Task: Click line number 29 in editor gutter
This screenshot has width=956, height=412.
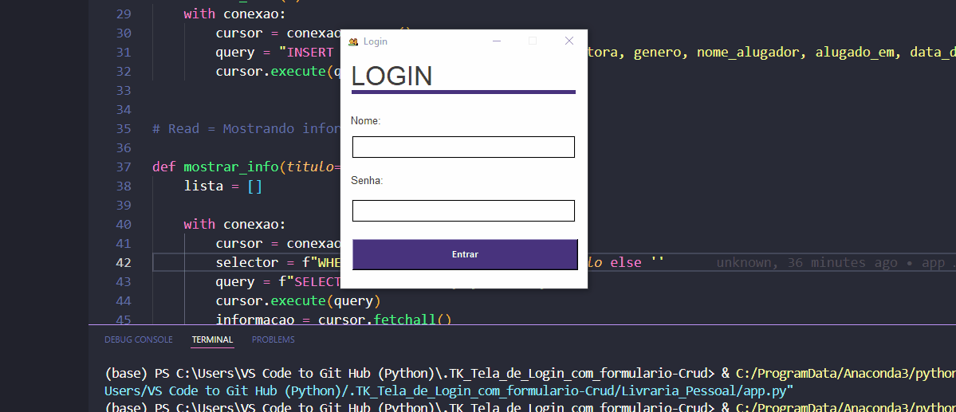Action: coord(124,14)
